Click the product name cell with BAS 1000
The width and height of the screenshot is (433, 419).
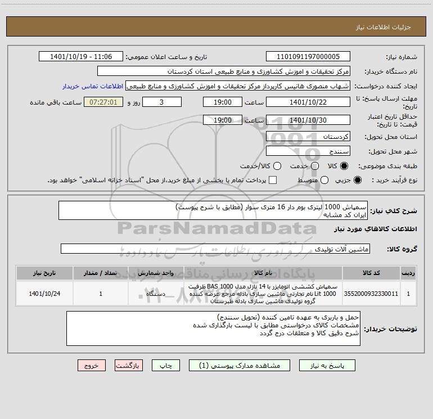(263, 294)
